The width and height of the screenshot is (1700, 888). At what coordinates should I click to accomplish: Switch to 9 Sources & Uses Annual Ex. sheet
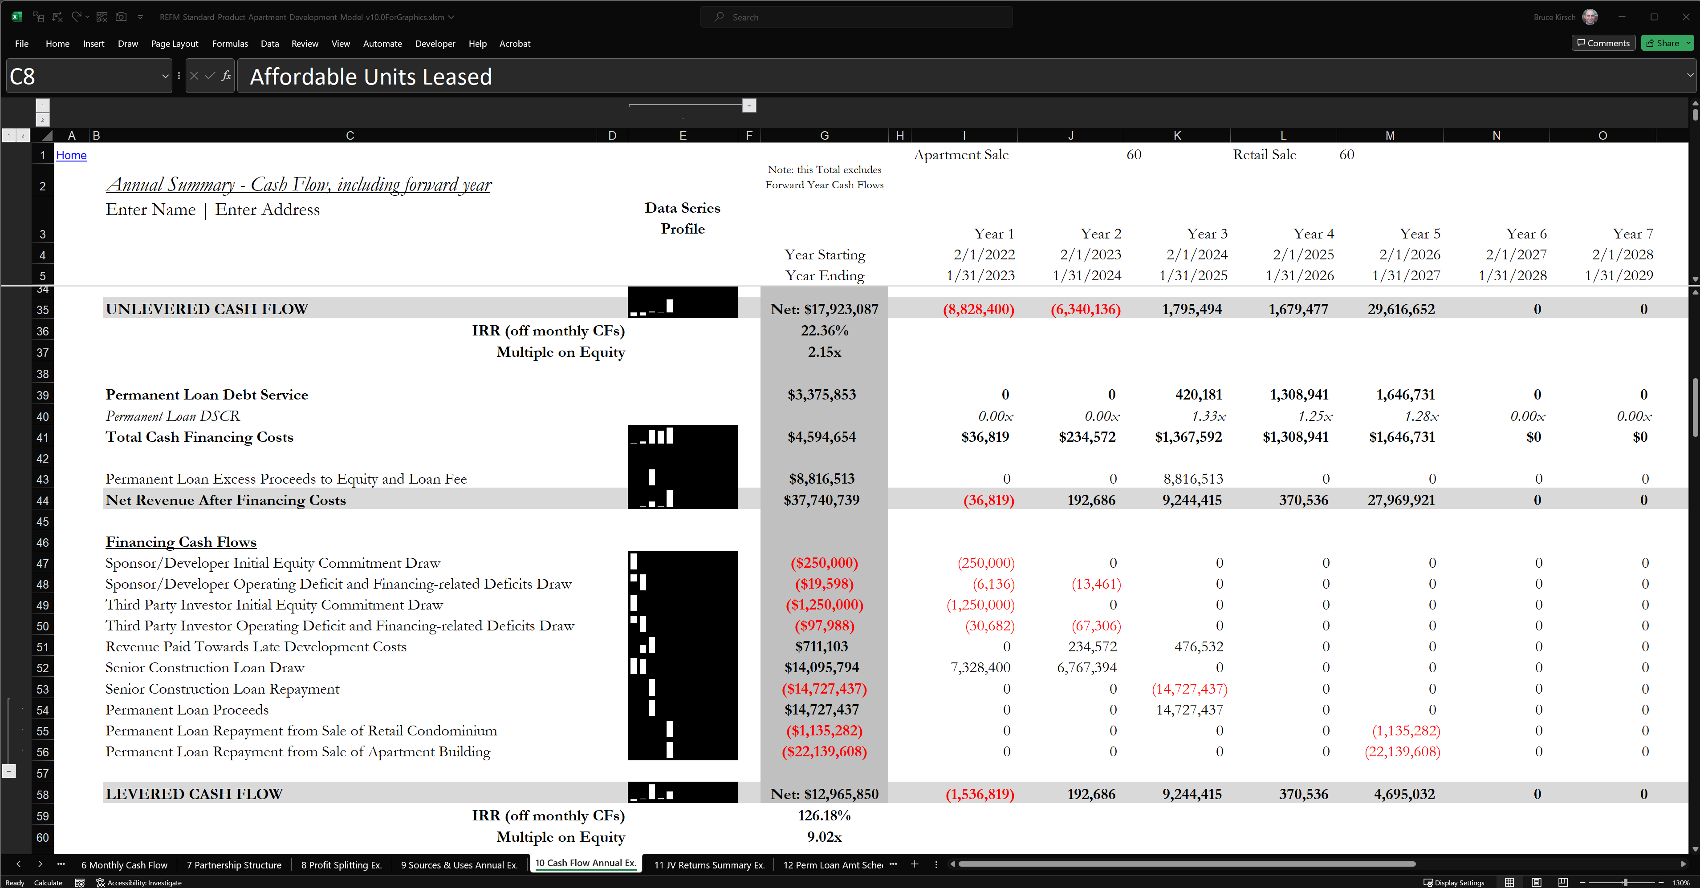pos(460,864)
